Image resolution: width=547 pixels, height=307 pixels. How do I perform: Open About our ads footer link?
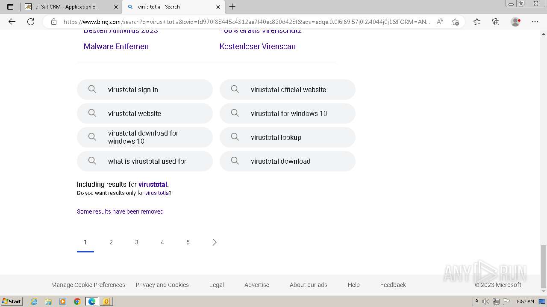coord(309,285)
